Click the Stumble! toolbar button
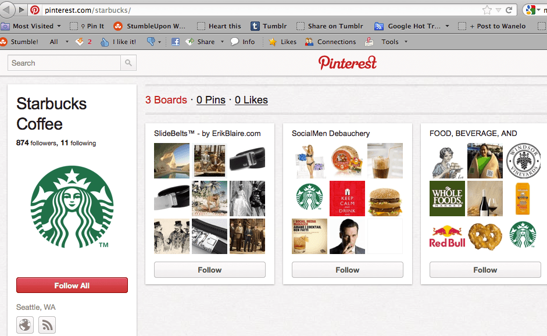 20,42
